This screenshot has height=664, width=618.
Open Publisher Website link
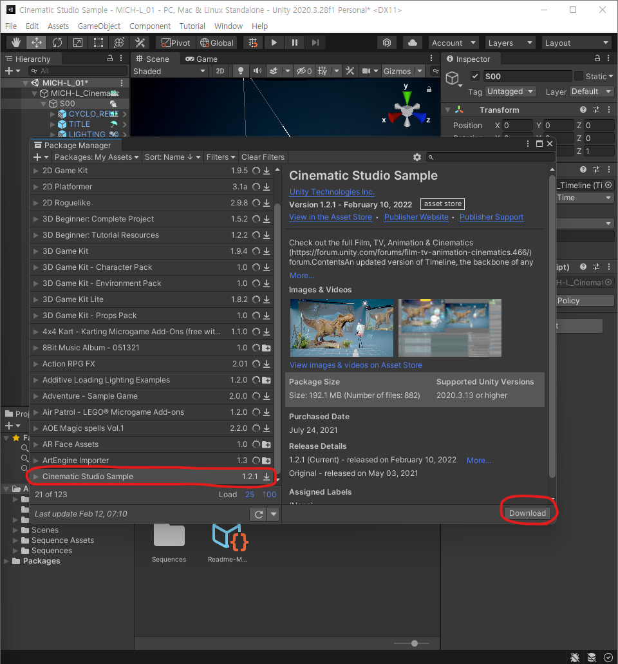point(416,217)
